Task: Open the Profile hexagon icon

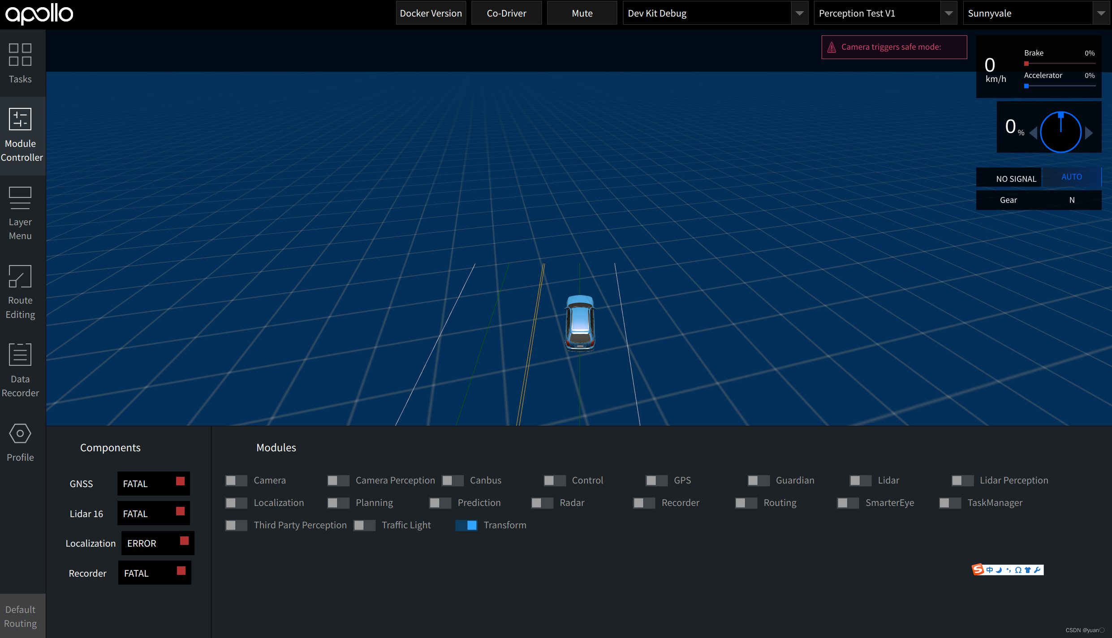Action: point(20,433)
